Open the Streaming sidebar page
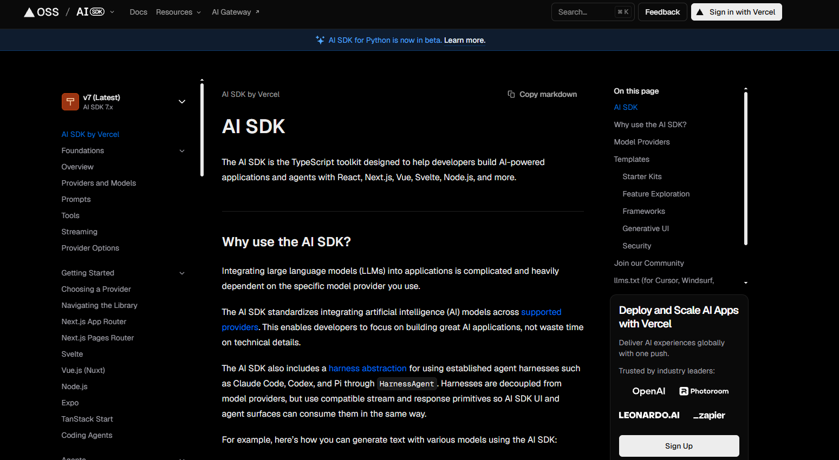Screen dimensions: 839x460 tap(80, 232)
